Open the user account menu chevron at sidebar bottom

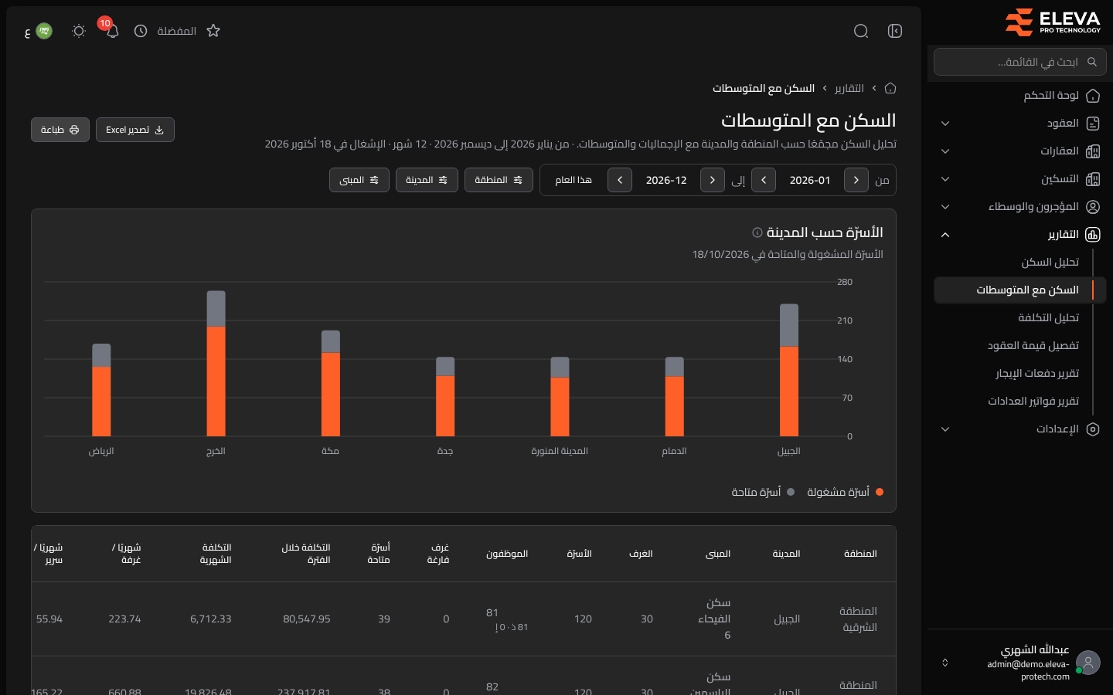[x=945, y=663]
